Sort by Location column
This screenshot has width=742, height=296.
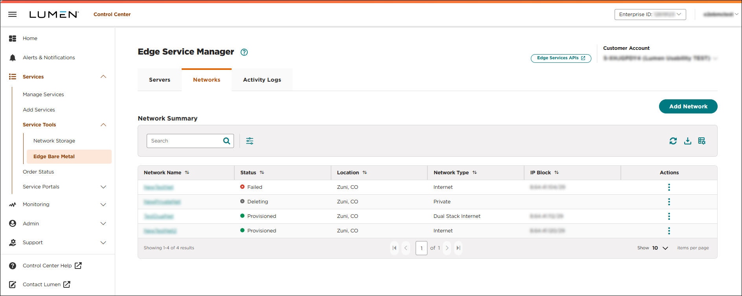click(x=365, y=172)
